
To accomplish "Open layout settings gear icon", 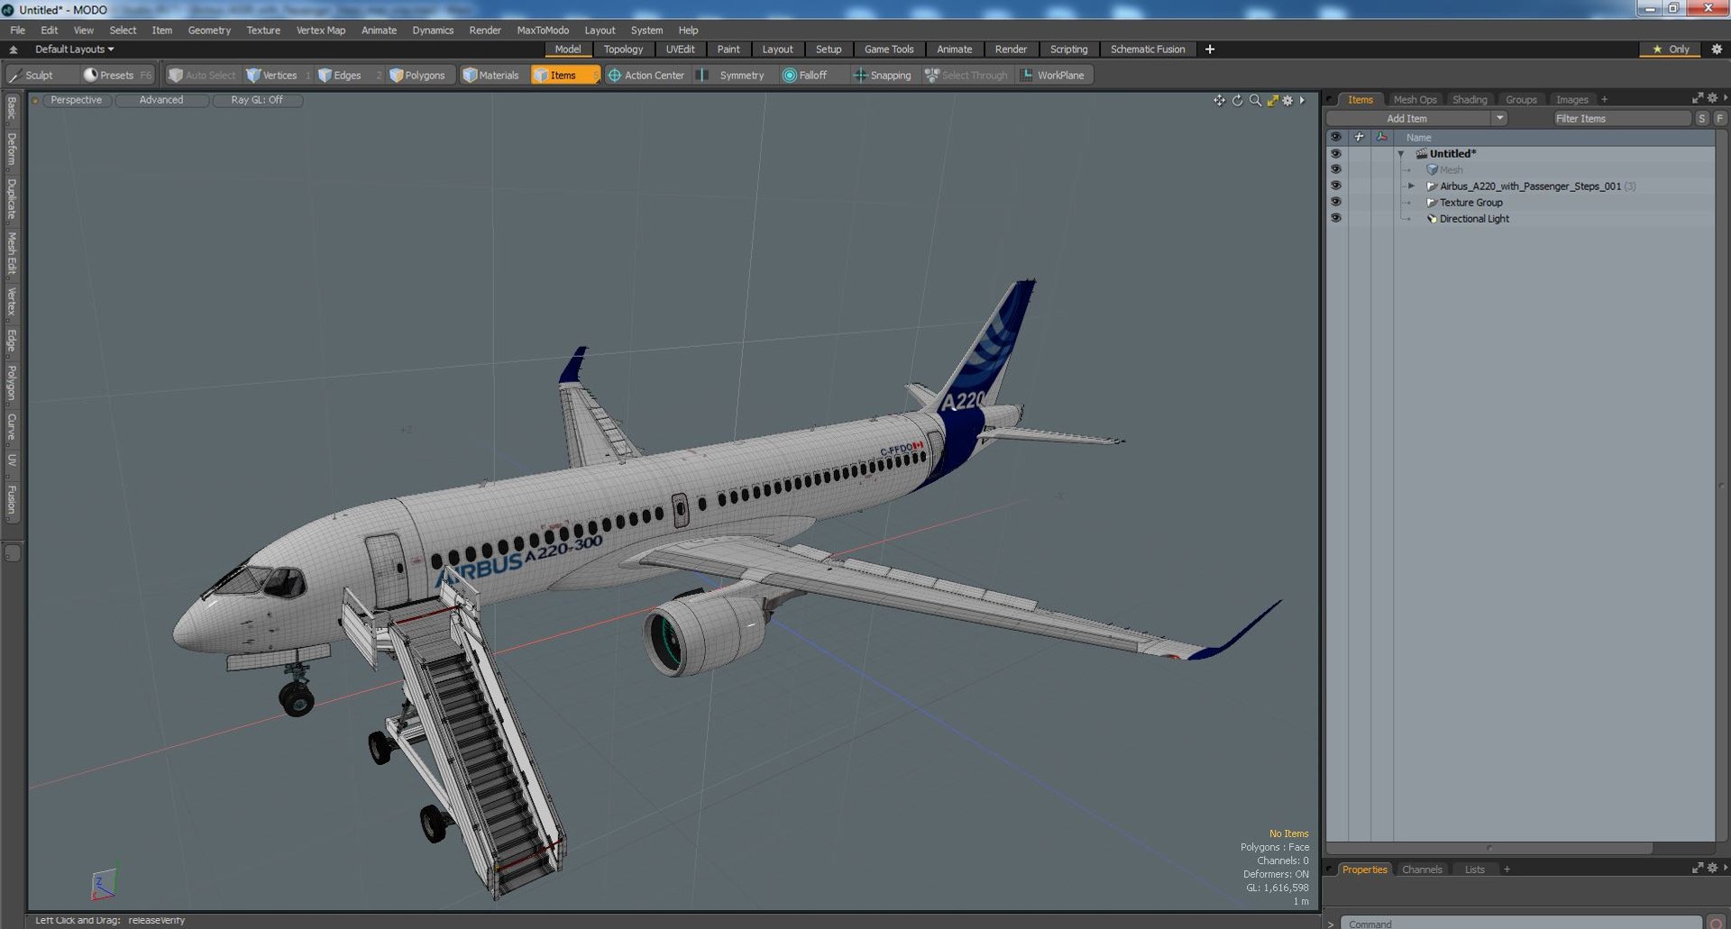I will (x=1717, y=50).
